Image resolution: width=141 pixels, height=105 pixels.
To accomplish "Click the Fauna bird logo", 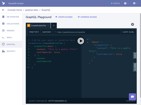I will (3, 3).
